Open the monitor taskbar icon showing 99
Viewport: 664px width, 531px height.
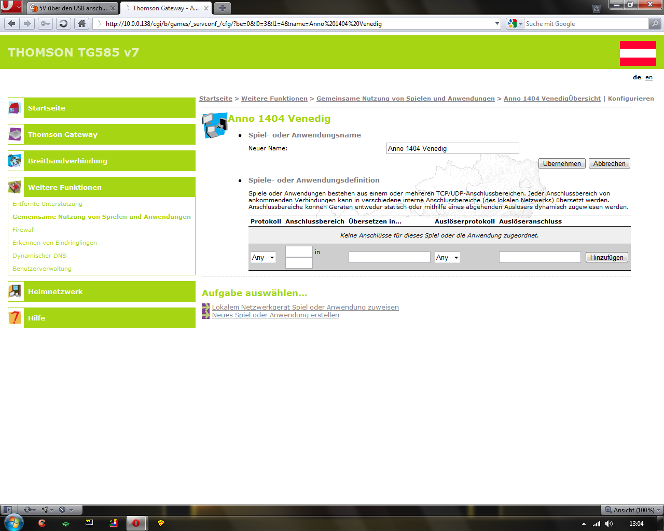[x=89, y=523]
